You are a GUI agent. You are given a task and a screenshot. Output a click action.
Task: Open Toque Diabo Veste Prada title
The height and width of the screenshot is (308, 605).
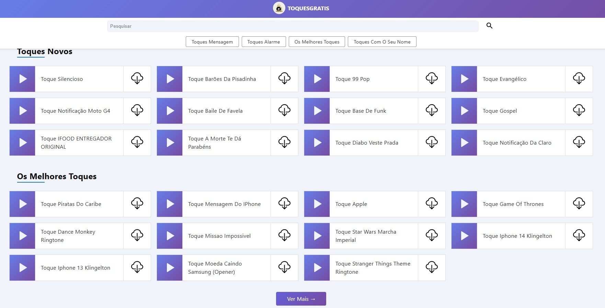(367, 143)
